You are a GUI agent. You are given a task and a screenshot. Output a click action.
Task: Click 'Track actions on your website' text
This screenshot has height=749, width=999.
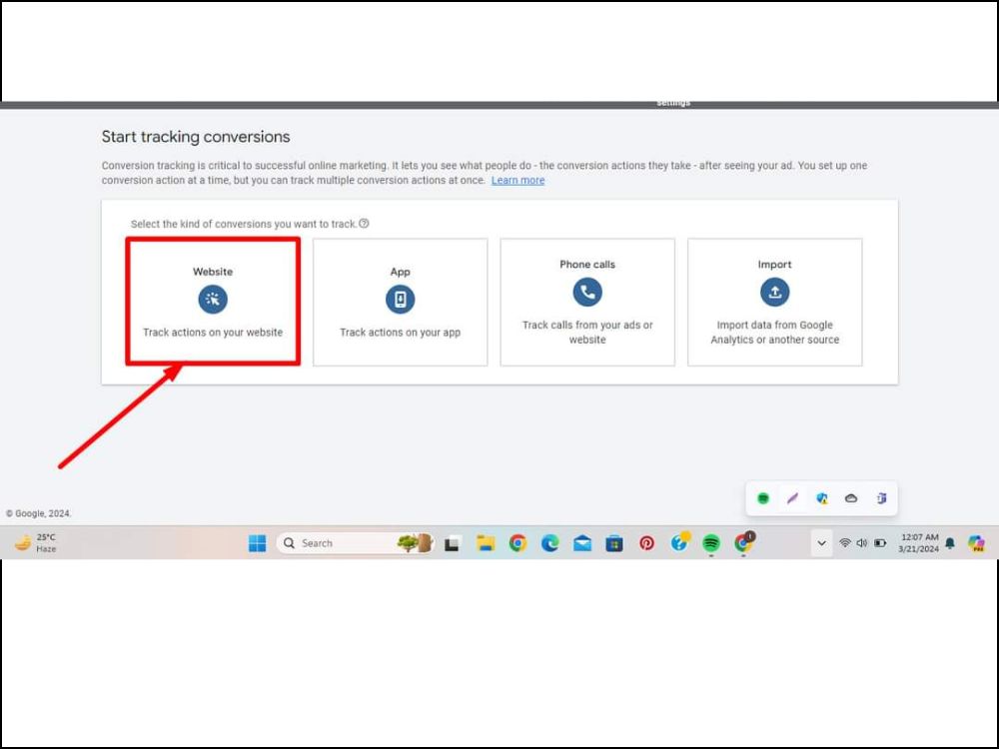pyautogui.click(x=213, y=333)
